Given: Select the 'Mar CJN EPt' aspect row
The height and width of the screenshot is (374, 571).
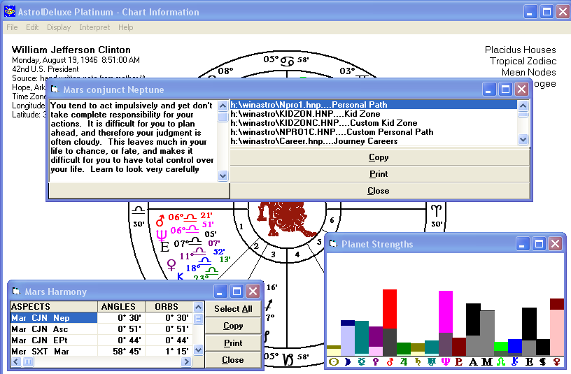Looking at the screenshot, I should 101,340.
